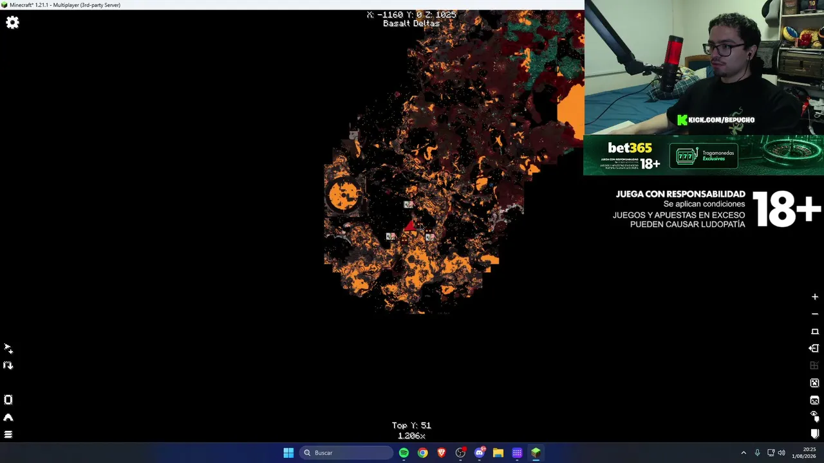Viewport: 824px width, 463px height.
Task: Click the Basalt Deltas biome label
Action: [411, 24]
